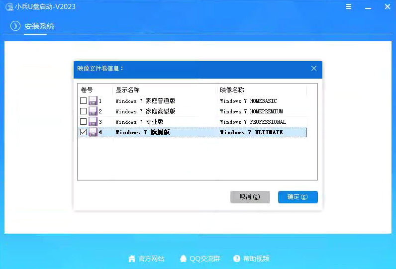Select the Windows 7 专业版 text
This screenshot has height=269, width=396.
[139, 122]
